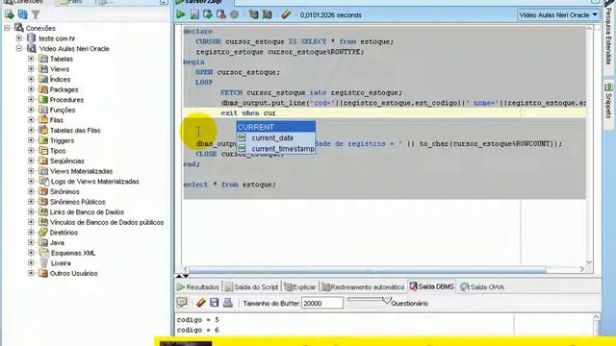Click the Autotrace icon in the editor toolbar
The height and width of the screenshot is (346, 616).
pyautogui.click(x=267, y=15)
